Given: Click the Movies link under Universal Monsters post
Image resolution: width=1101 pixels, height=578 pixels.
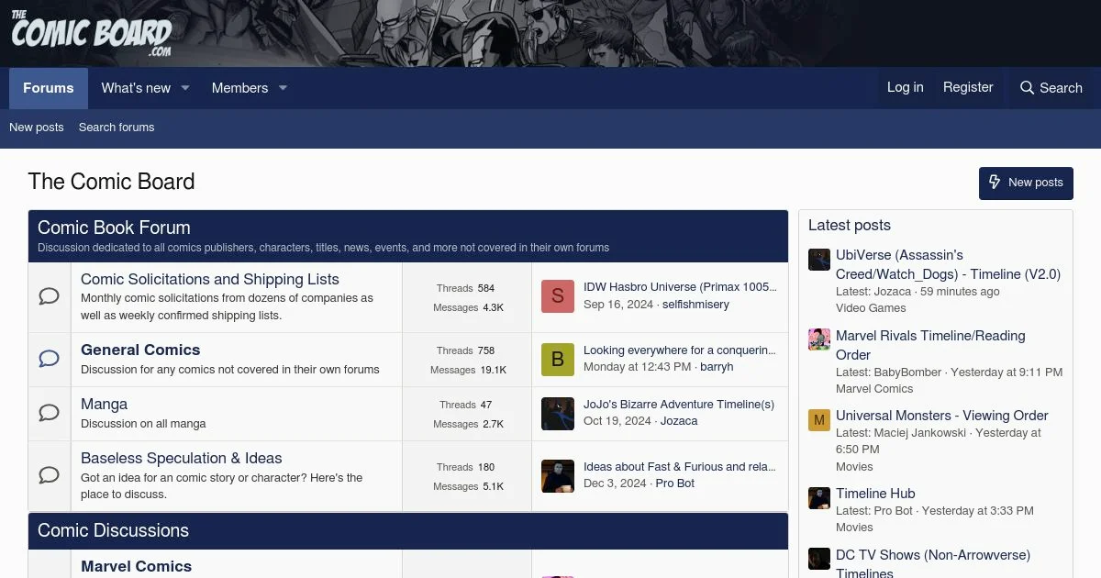Looking at the screenshot, I should tap(854, 467).
